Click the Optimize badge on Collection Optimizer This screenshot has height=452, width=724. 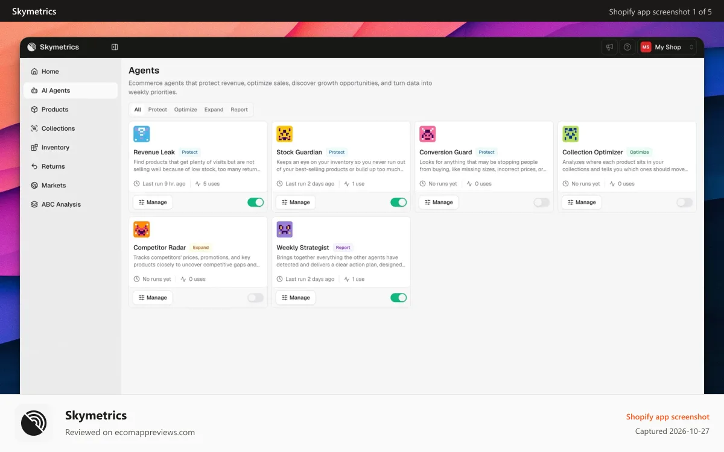640,152
